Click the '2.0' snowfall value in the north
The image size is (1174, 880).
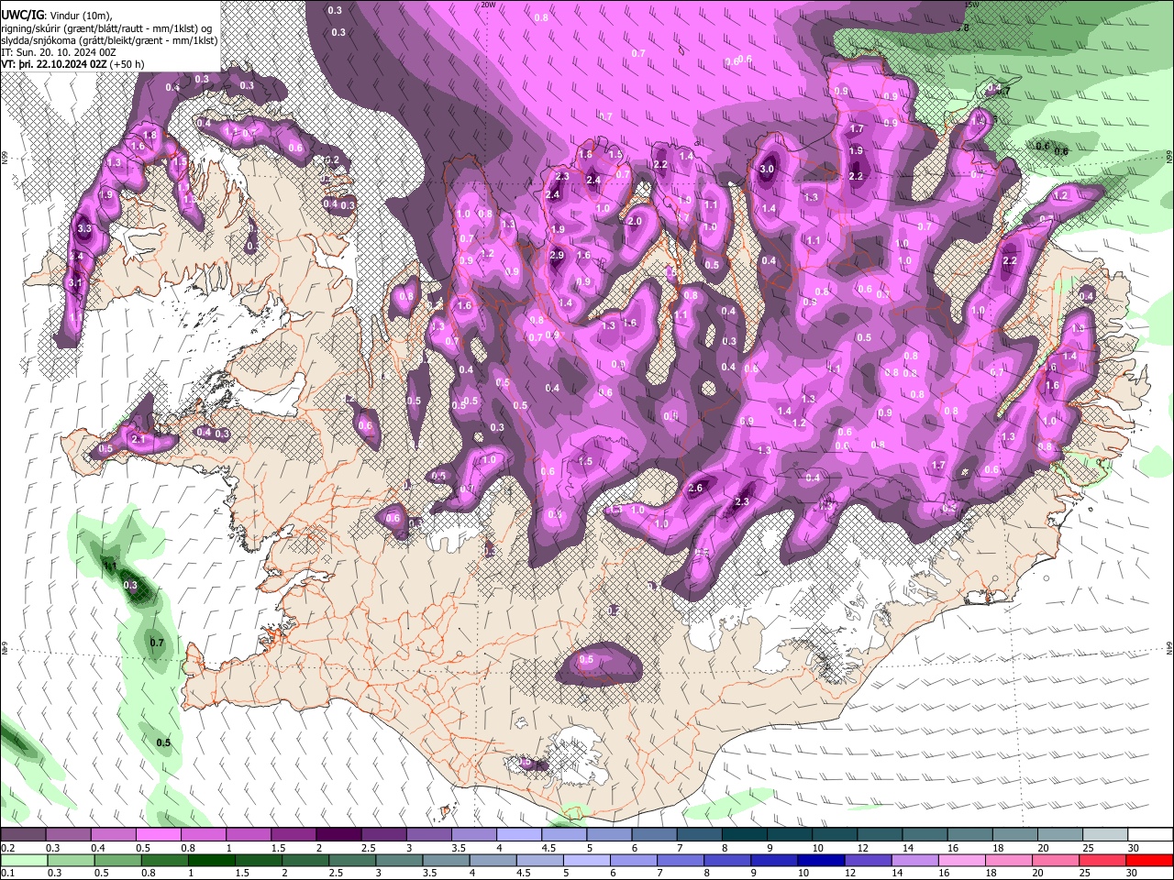point(635,221)
